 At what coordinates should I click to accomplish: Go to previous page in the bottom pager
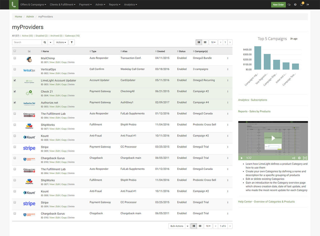click(x=215, y=226)
